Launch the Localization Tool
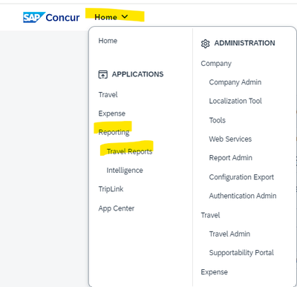This screenshot has width=297, height=287. click(x=235, y=101)
